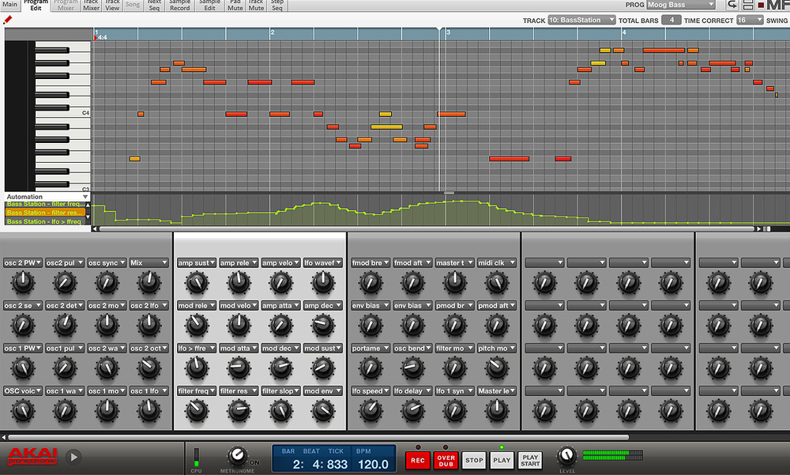Adjust knob under OSC voic
This screenshot has width=790, height=475.
point(23,411)
